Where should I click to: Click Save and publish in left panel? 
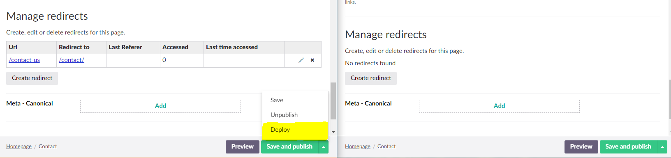(289, 147)
